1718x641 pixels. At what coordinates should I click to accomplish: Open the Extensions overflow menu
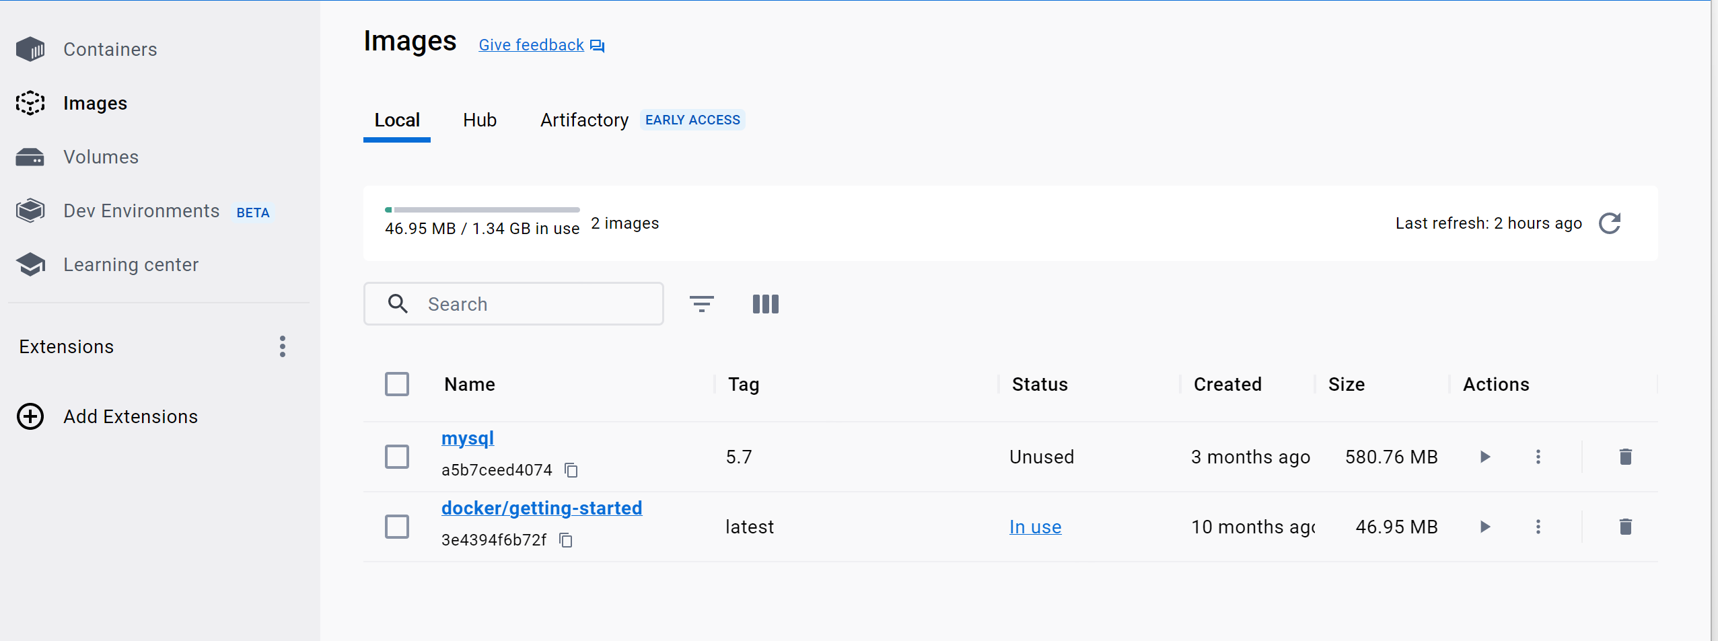coord(282,346)
